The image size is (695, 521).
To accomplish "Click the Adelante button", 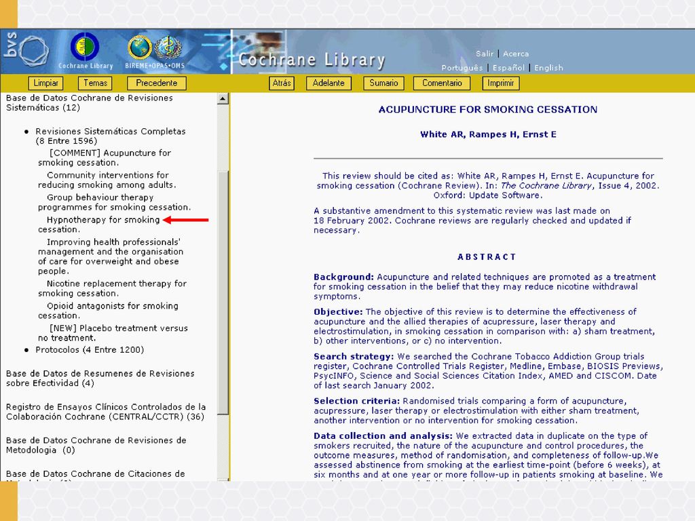I will point(328,83).
